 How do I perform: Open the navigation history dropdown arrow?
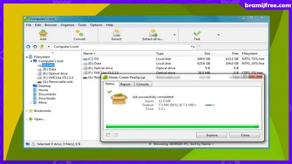tap(49, 47)
